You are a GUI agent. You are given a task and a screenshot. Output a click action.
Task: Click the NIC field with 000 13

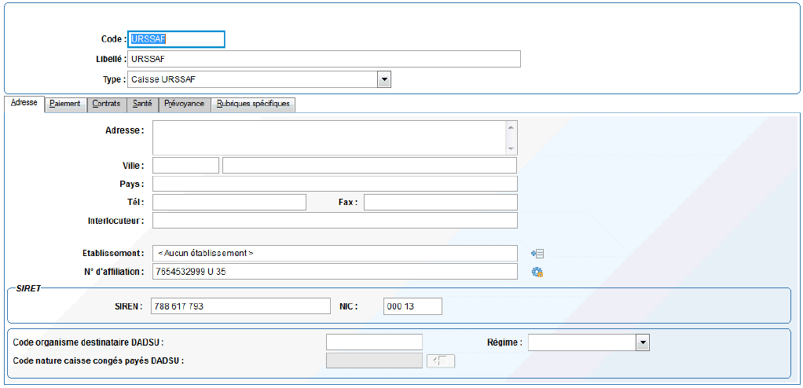pyautogui.click(x=412, y=306)
